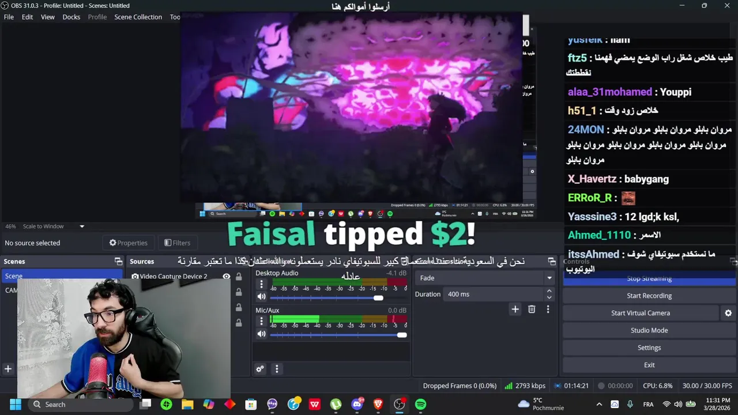Increase transition duration with up arrow
This screenshot has height=415, width=738.
pos(549,291)
